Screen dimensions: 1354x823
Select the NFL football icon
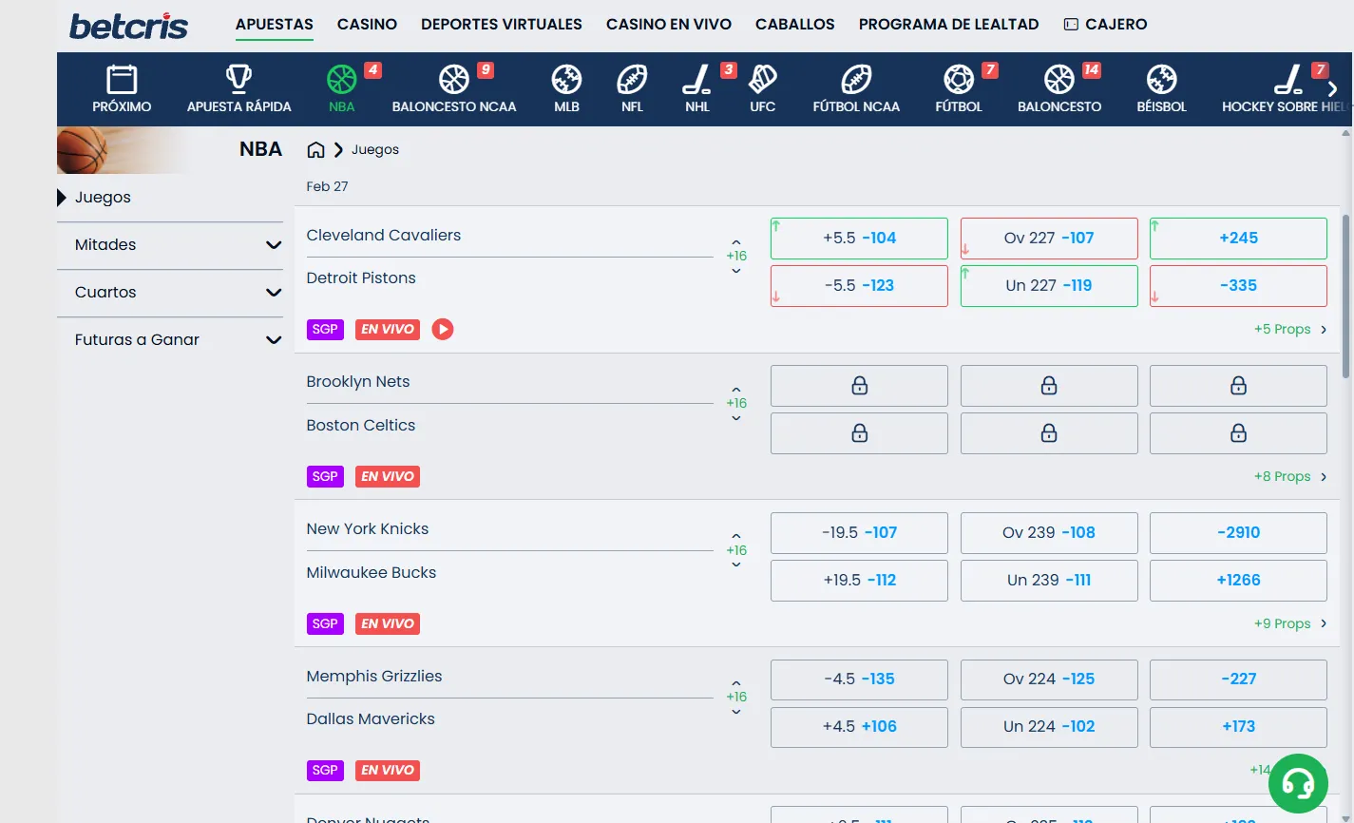[x=632, y=80]
